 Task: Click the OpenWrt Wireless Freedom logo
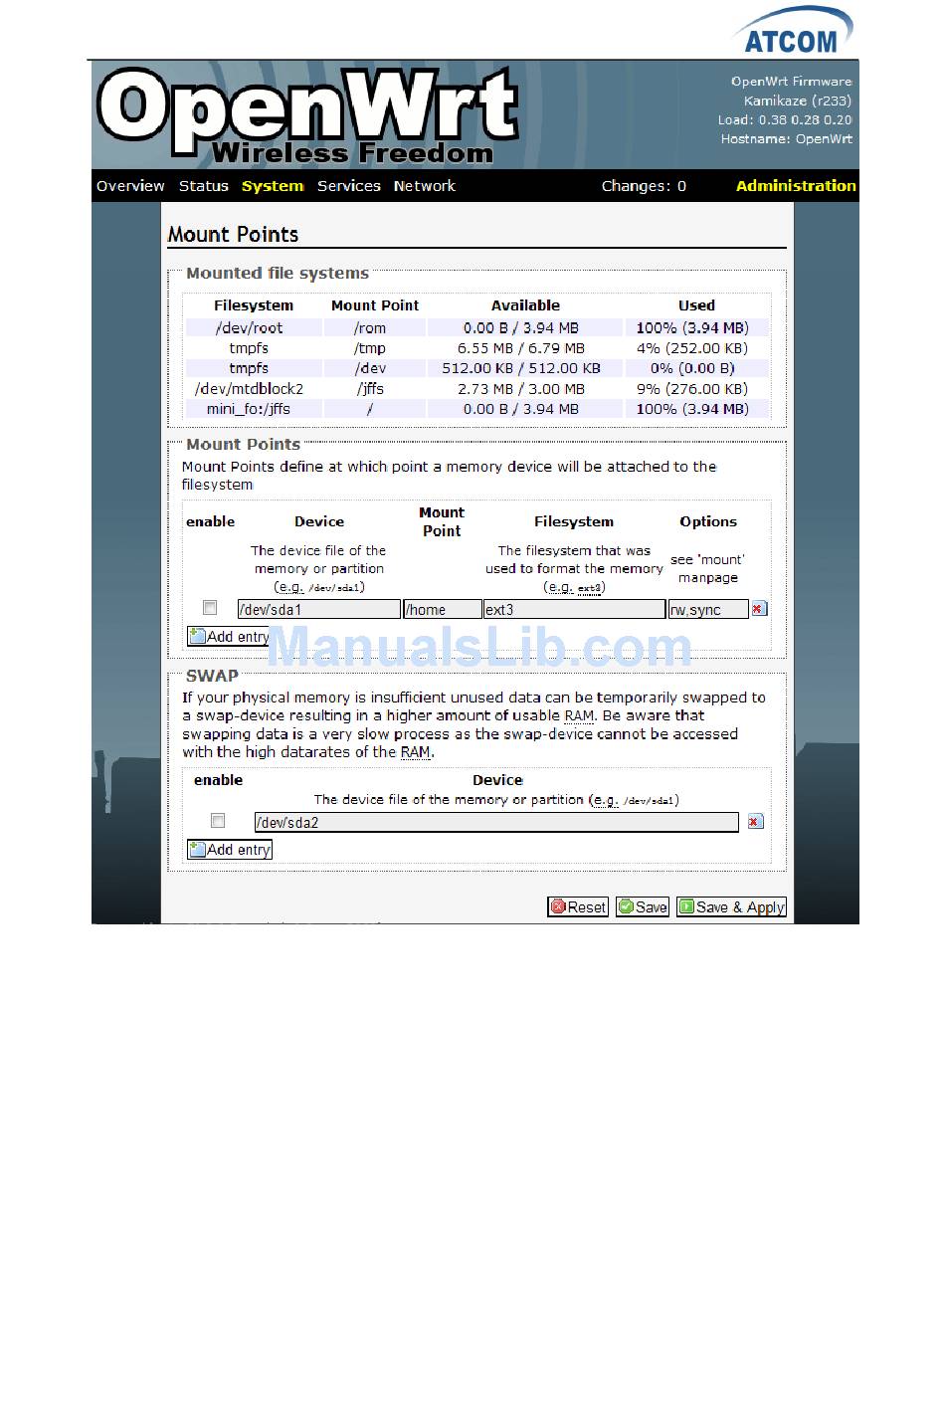pos(308,116)
